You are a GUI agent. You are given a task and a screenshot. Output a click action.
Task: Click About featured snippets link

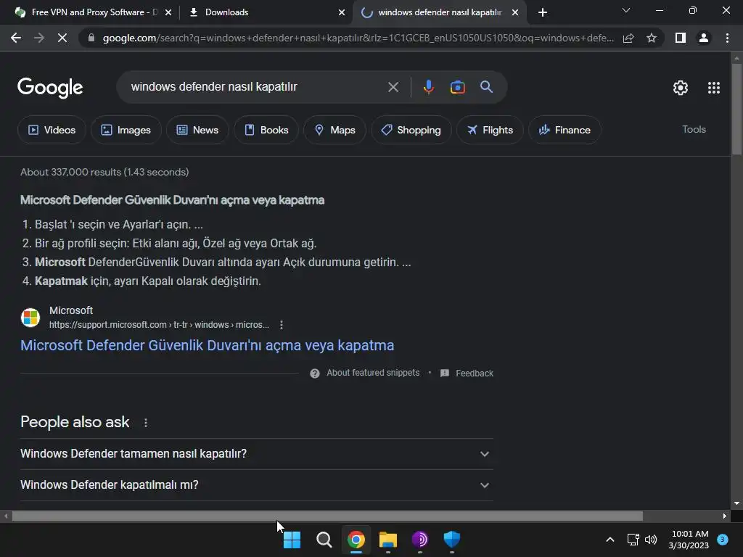(373, 373)
